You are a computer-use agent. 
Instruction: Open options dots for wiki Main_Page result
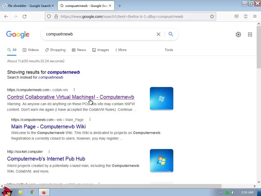click(90, 119)
